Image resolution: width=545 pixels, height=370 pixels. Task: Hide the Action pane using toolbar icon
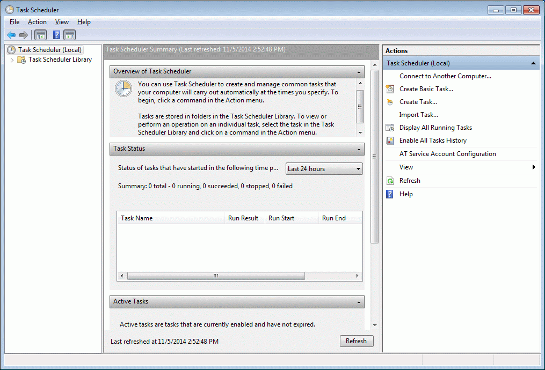[70, 34]
